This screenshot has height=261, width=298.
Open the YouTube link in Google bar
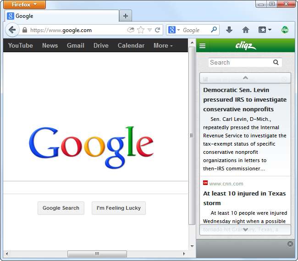point(21,46)
